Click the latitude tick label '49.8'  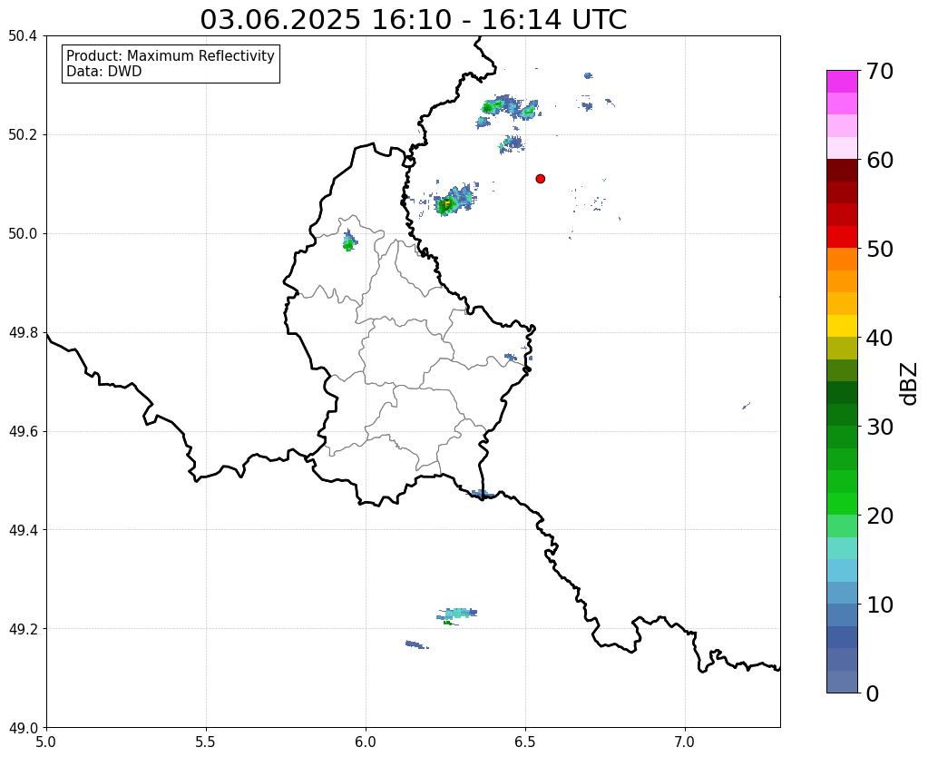(23, 333)
